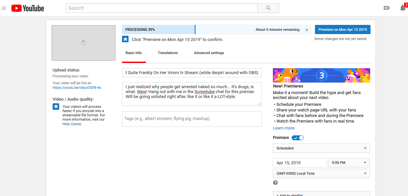Open the create video camera icon
This screenshot has height=196, width=408.
click(387, 8)
